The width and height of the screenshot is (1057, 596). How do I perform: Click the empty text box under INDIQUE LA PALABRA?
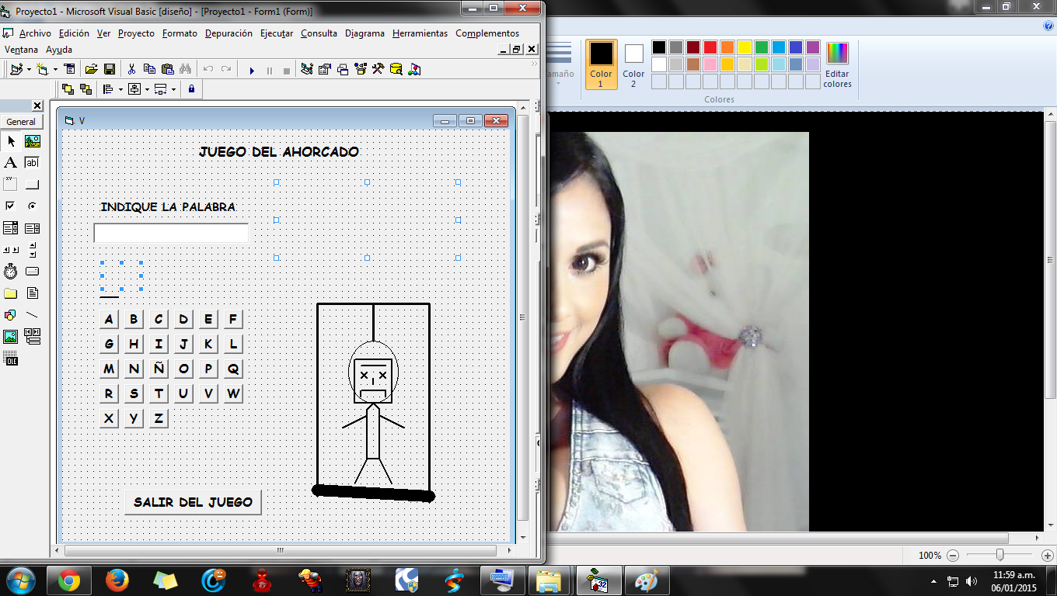tap(171, 233)
